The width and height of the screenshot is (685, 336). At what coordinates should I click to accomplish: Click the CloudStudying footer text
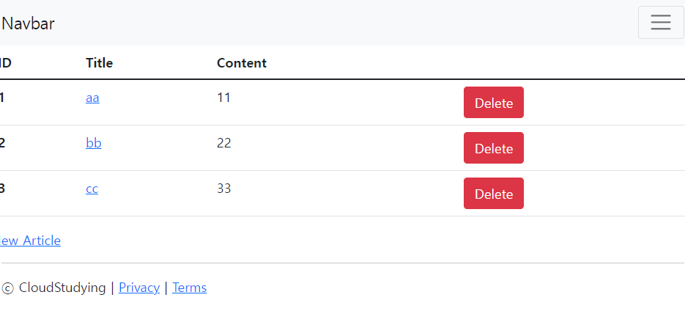(x=62, y=288)
